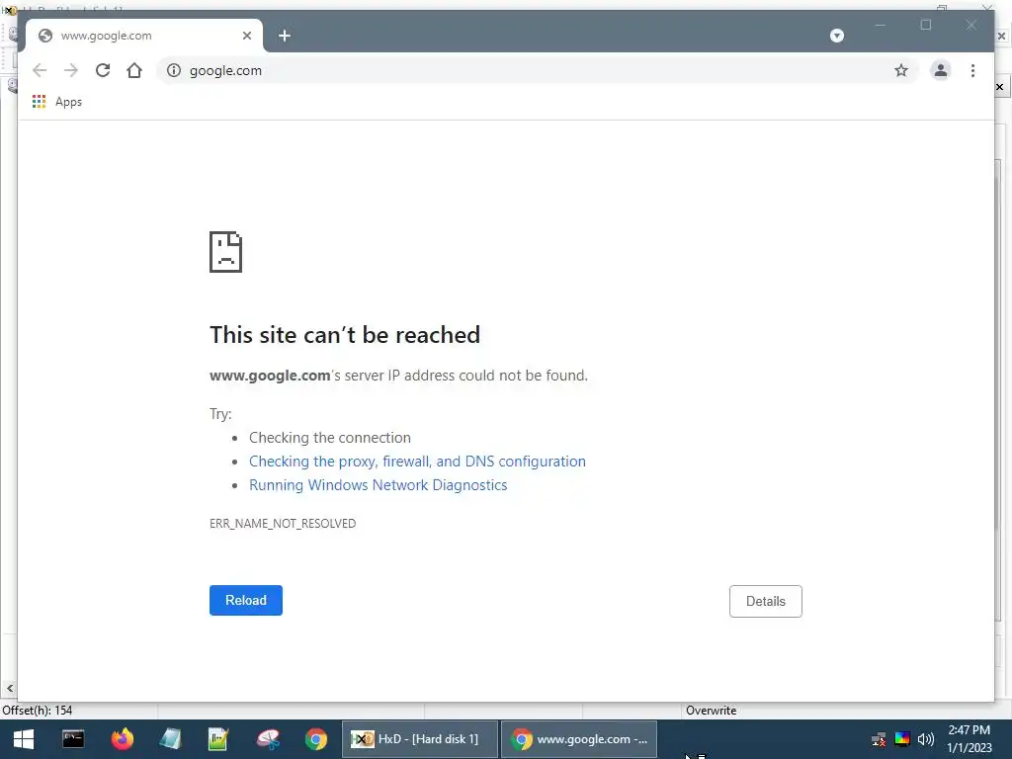
Task: Open the colorful display tray icon
Action: [x=902, y=739]
